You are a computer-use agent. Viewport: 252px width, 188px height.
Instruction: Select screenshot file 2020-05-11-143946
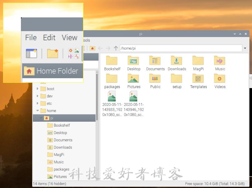[x=134, y=104]
